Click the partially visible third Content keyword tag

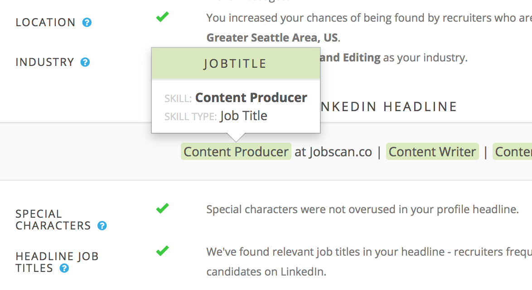513,152
